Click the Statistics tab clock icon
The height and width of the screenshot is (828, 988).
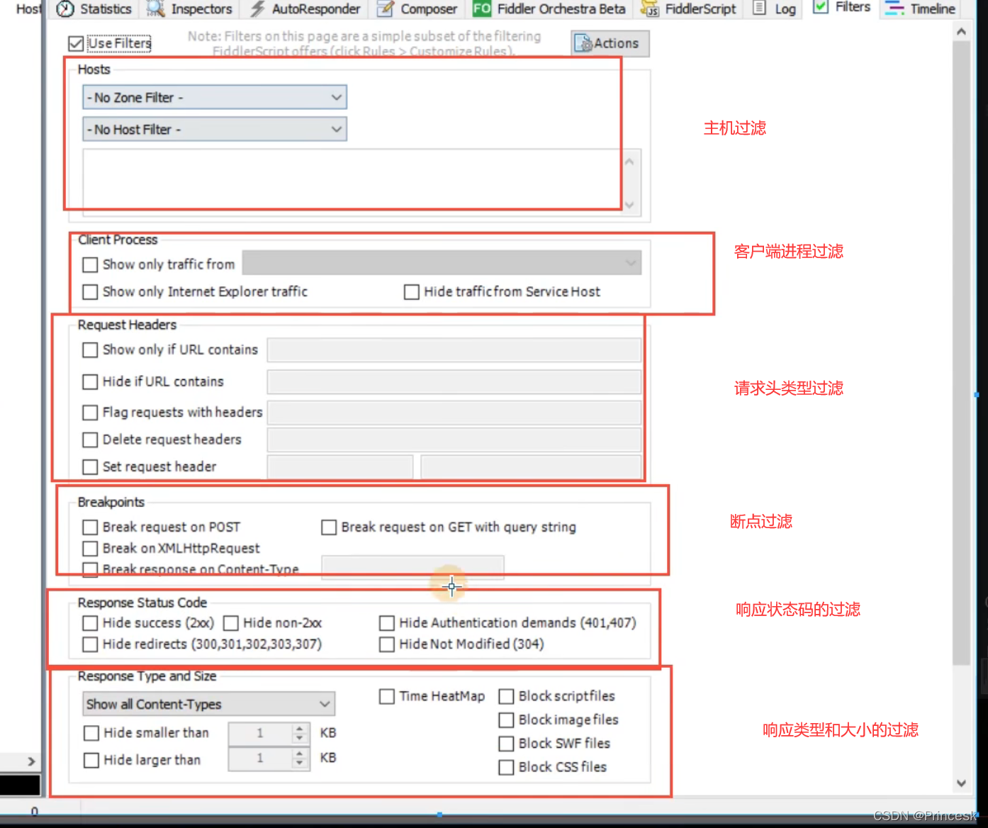pyautogui.click(x=65, y=9)
